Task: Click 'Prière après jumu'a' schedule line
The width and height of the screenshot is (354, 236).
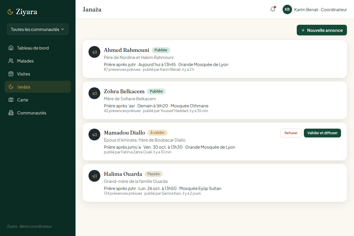Action: click(169, 147)
